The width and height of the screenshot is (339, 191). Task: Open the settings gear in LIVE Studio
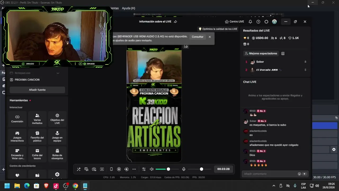pos(266,22)
